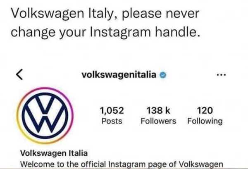Click the VW logo inside the ring

(x=45, y=116)
